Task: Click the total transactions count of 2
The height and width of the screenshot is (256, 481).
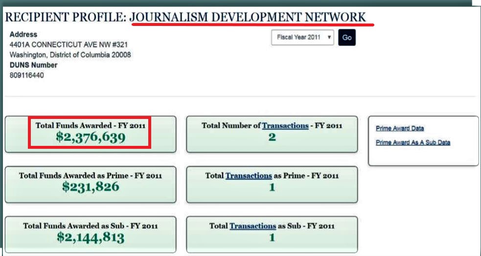Action: coord(272,138)
